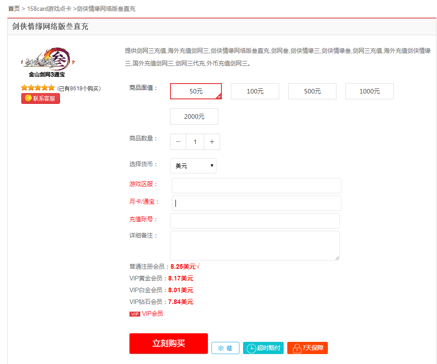Pick the 1000元 face value option
The image size is (437, 364).
click(369, 91)
